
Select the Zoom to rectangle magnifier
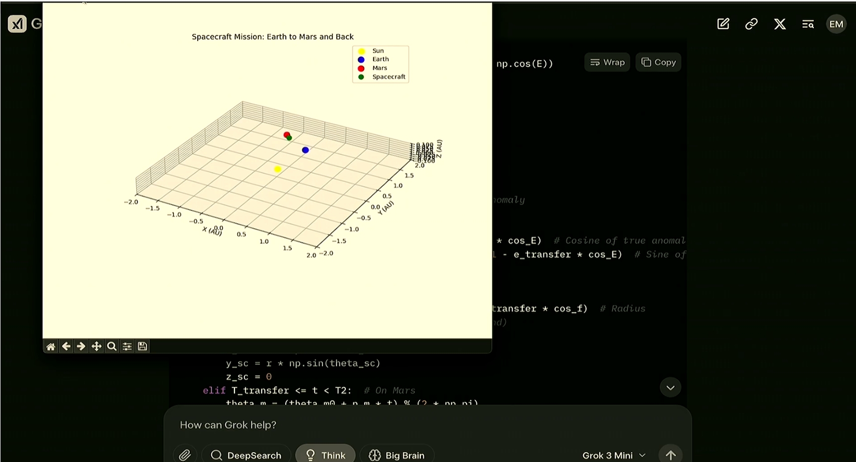[x=112, y=346]
